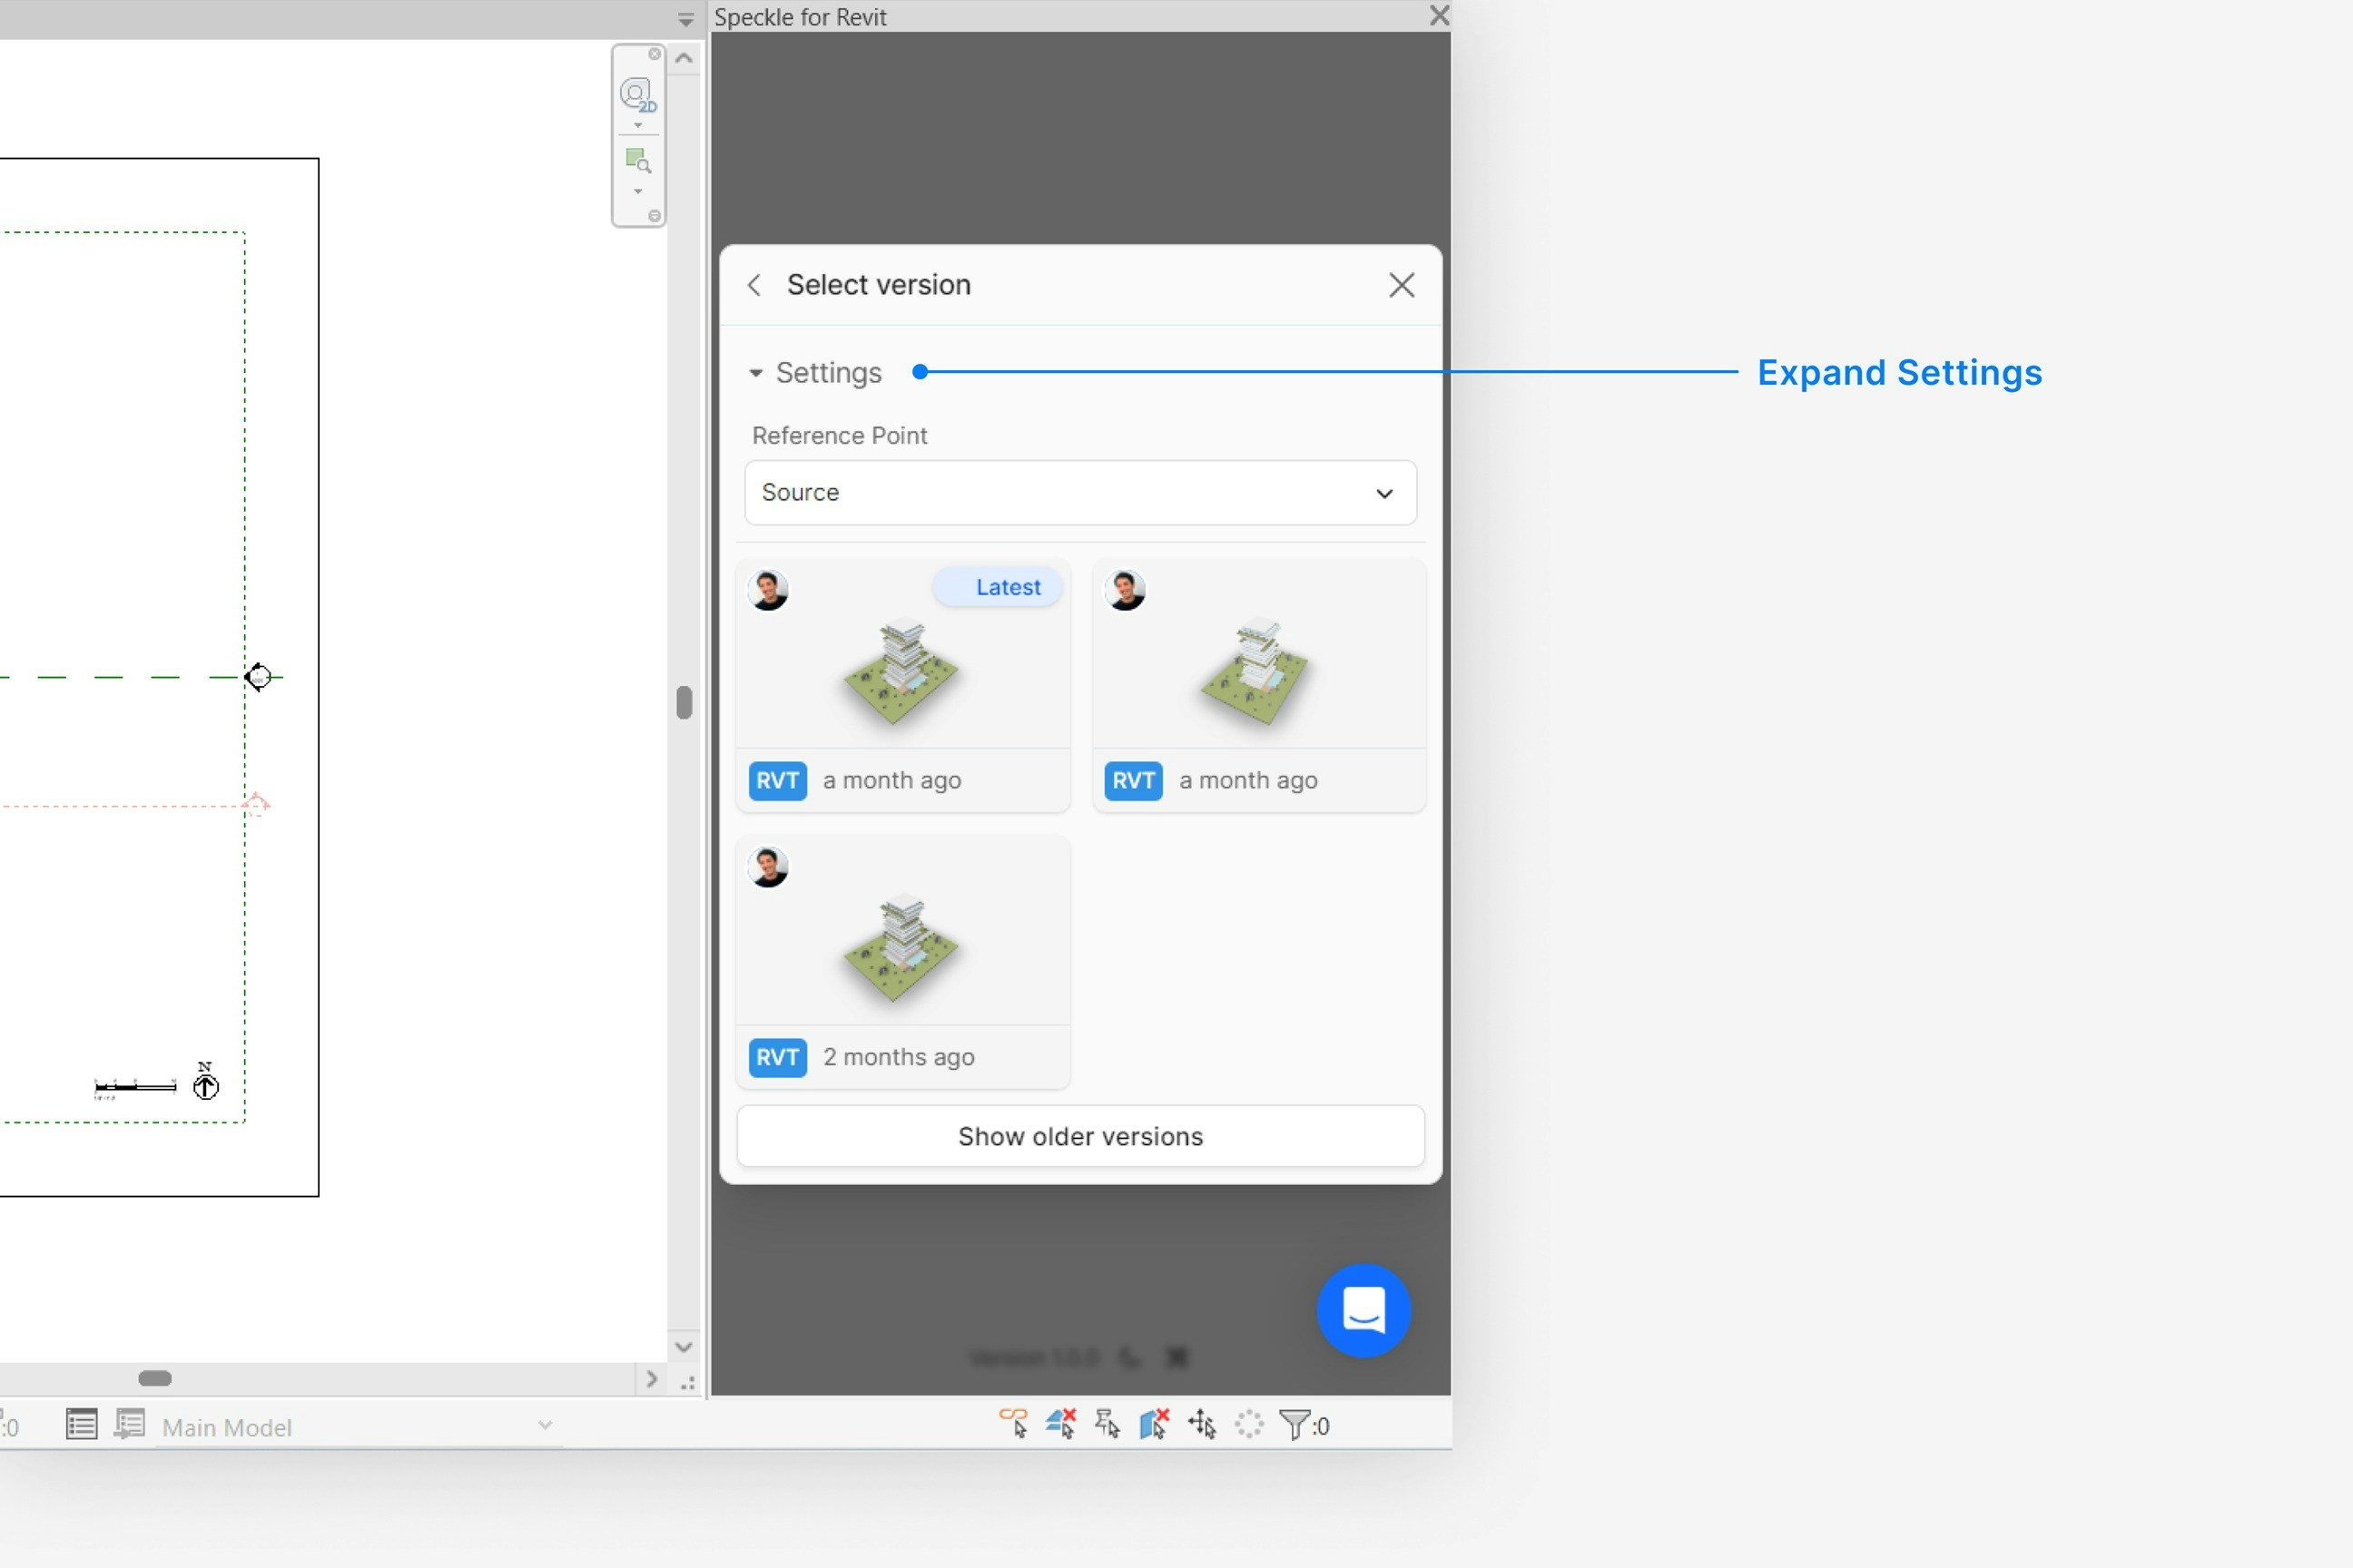This screenshot has height=1568, width=2353.
Task: Click zoom region icon in navigation bar
Action: [637, 160]
